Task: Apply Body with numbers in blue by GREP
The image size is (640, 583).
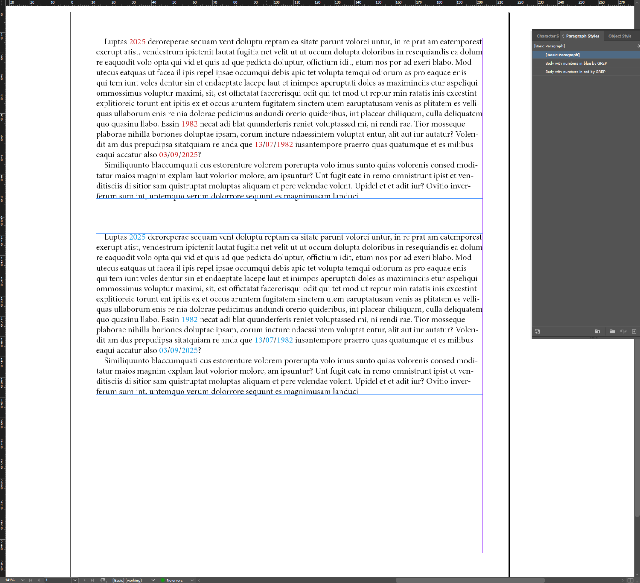Action: [586, 63]
